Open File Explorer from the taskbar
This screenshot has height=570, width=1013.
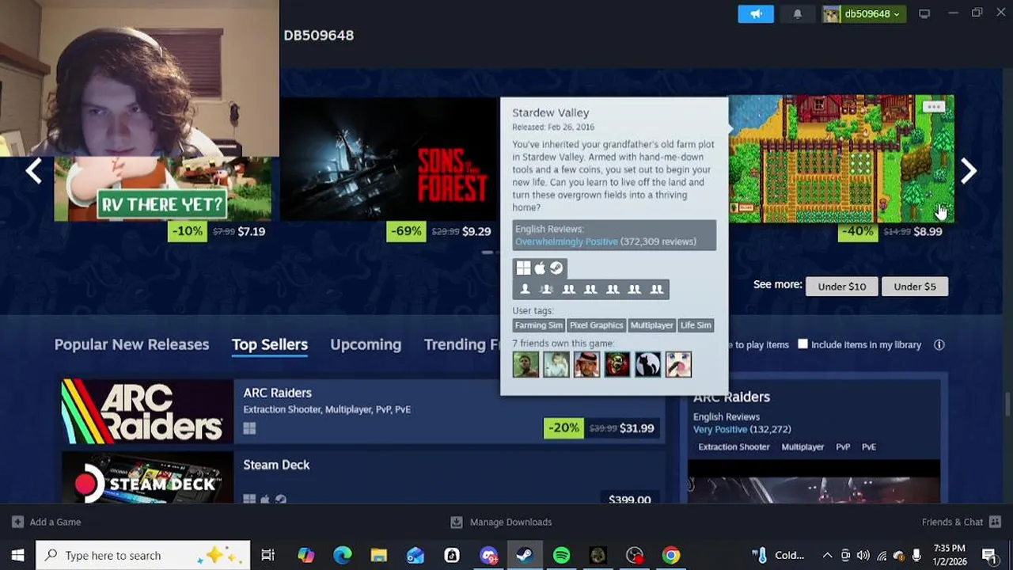click(x=378, y=555)
